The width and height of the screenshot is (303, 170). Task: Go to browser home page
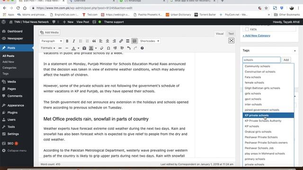pos(25,8)
